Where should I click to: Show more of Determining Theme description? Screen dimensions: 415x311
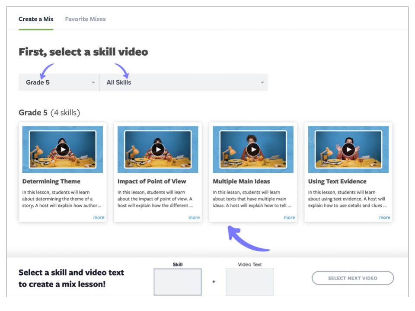tap(99, 218)
